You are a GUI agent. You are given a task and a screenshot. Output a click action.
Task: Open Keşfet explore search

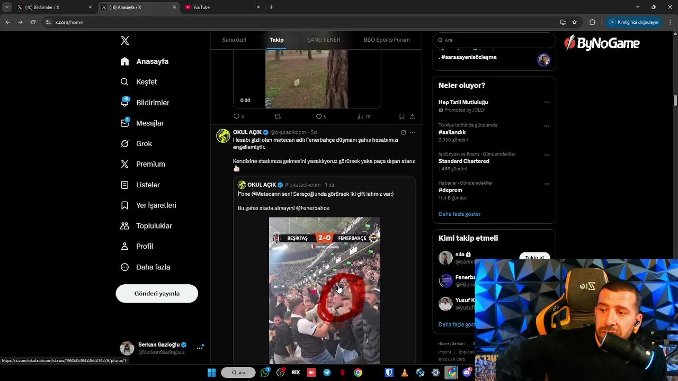(x=139, y=82)
